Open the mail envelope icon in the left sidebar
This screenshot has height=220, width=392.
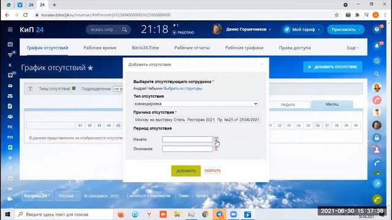(x=10, y=86)
